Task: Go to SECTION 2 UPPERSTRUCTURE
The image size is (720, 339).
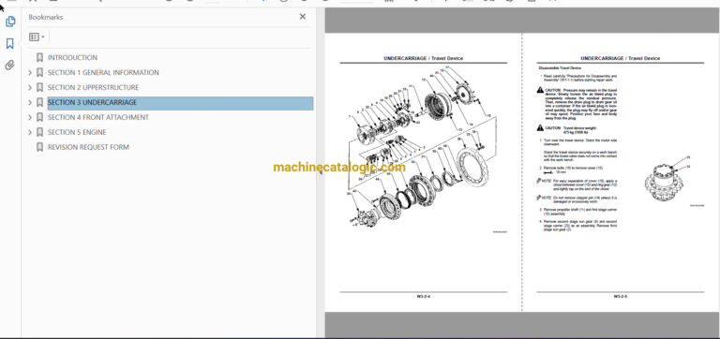Action: coord(93,88)
